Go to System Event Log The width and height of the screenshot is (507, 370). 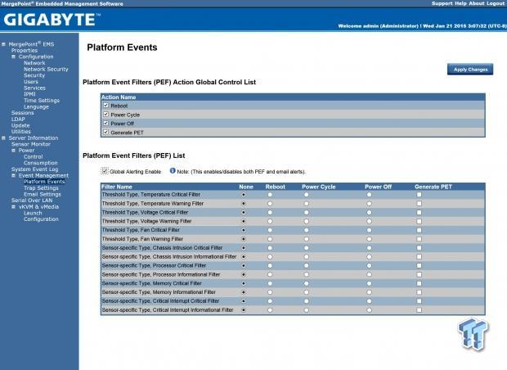click(x=34, y=169)
